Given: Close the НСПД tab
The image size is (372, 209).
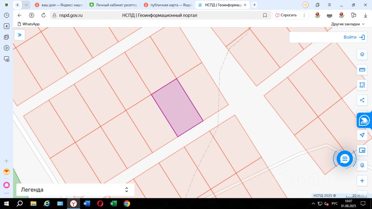Looking at the screenshot, I should tap(245, 5).
